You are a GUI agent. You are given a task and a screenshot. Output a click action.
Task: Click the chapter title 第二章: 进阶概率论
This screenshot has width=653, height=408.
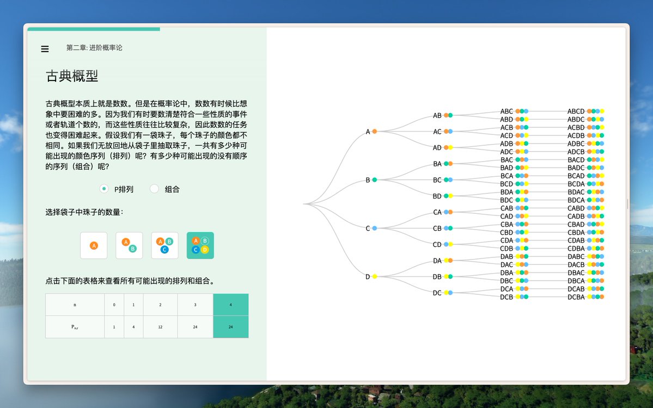click(x=94, y=48)
